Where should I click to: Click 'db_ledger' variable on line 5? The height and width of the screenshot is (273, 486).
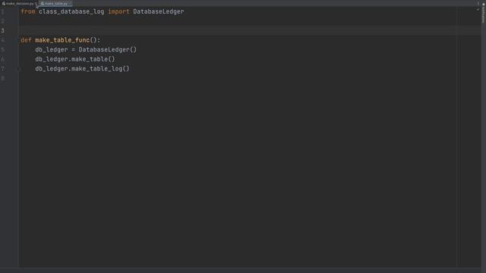coord(51,49)
